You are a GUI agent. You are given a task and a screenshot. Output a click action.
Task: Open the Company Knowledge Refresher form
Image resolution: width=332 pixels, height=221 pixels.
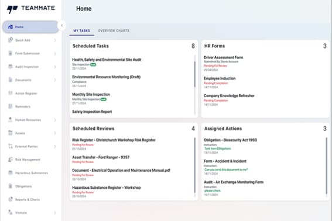click(229, 96)
